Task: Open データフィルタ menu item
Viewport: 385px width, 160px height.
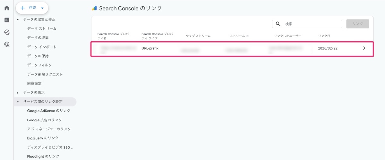Action: (x=39, y=65)
